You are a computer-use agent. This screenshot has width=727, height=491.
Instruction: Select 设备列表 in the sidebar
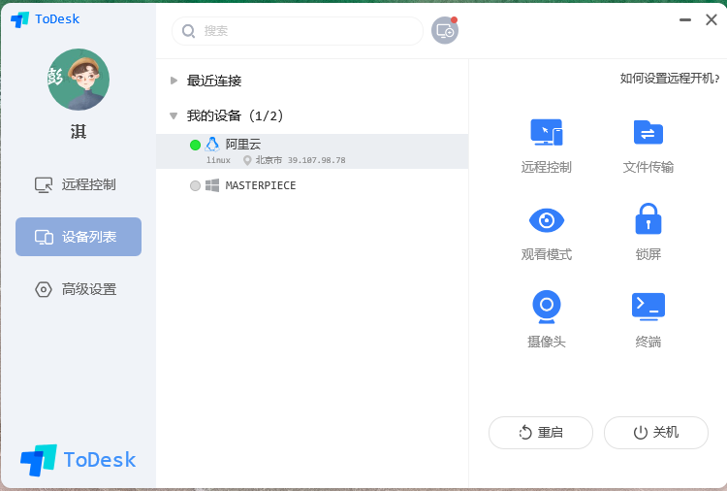[79, 237]
